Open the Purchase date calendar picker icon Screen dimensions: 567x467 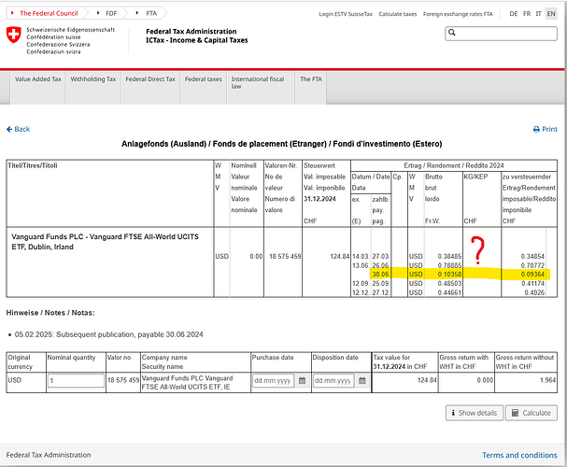[x=302, y=381]
